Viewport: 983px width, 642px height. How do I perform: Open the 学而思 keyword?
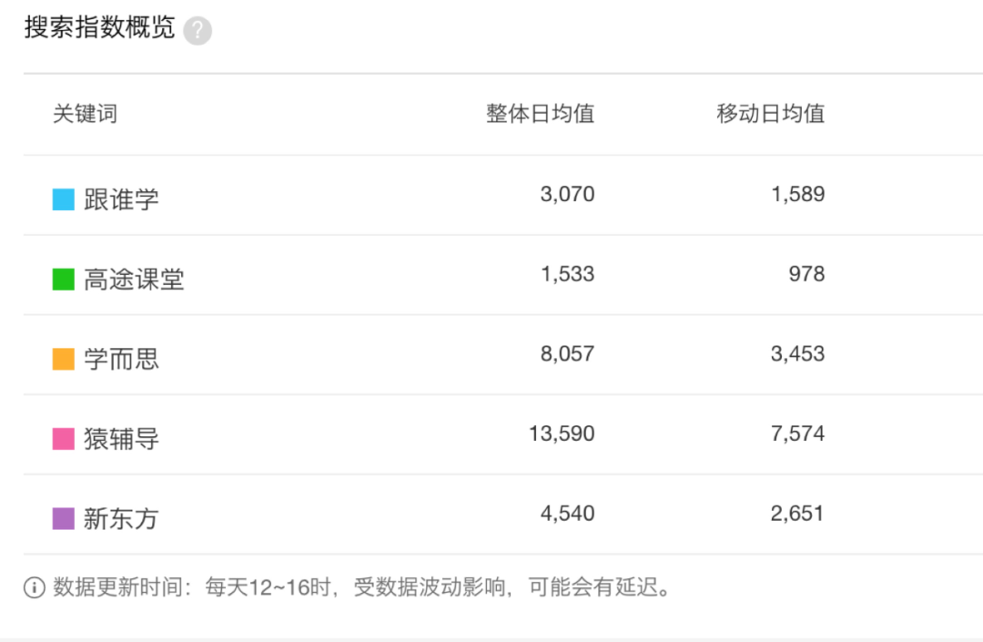click(x=121, y=359)
